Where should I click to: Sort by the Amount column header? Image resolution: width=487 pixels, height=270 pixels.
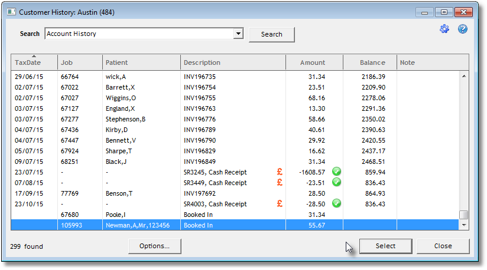[x=313, y=62]
